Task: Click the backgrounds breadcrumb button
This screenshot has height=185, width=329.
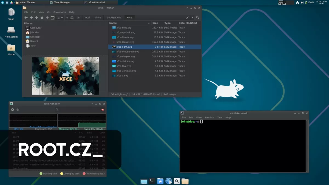Action: (114, 18)
